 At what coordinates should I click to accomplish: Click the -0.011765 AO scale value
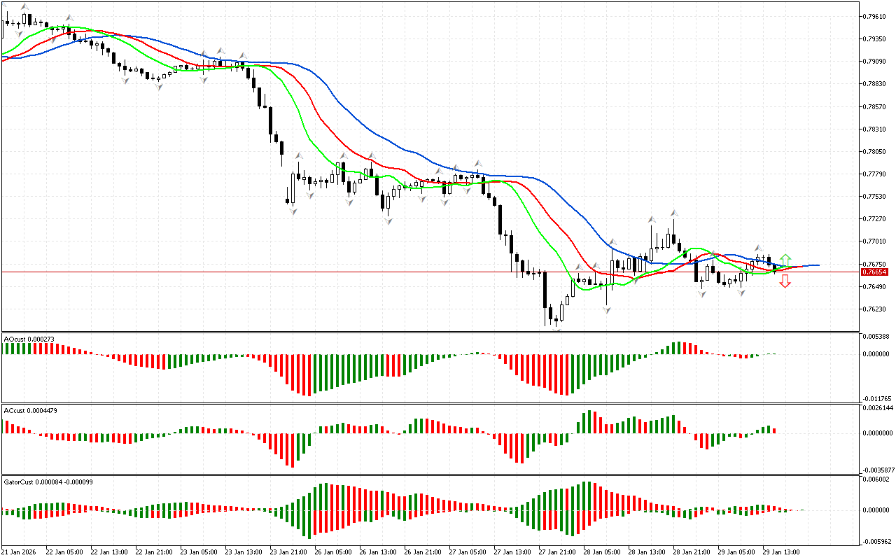coord(877,398)
